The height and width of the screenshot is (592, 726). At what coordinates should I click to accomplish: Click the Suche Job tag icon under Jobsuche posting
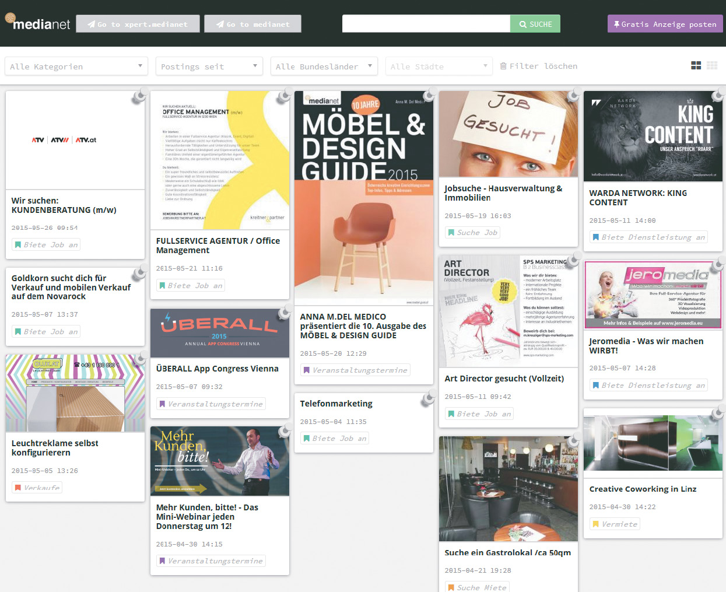pyautogui.click(x=451, y=232)
